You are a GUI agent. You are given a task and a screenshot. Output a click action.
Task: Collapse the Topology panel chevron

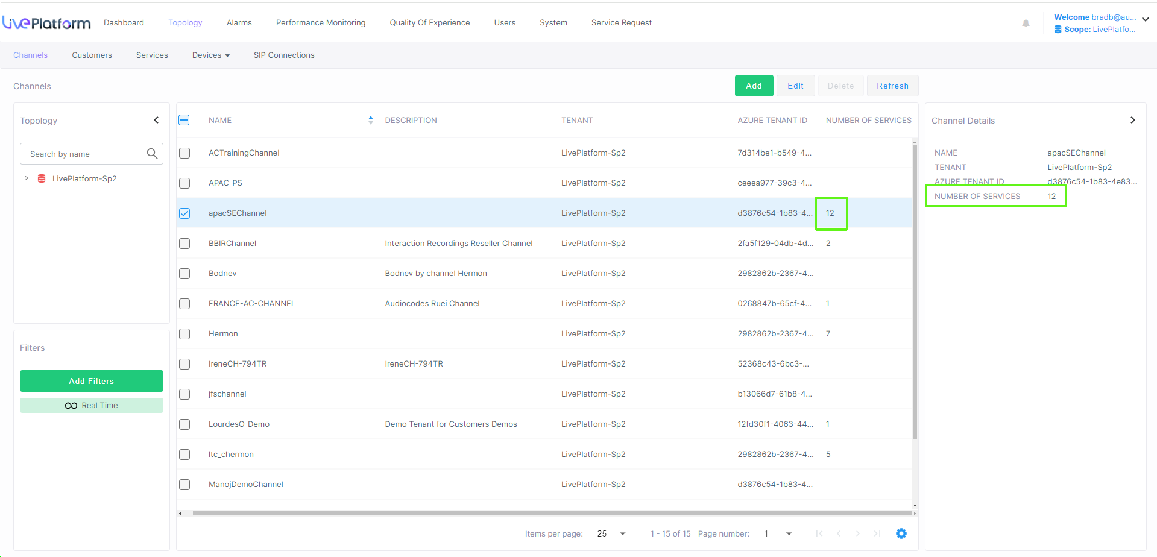click(156, 120)
